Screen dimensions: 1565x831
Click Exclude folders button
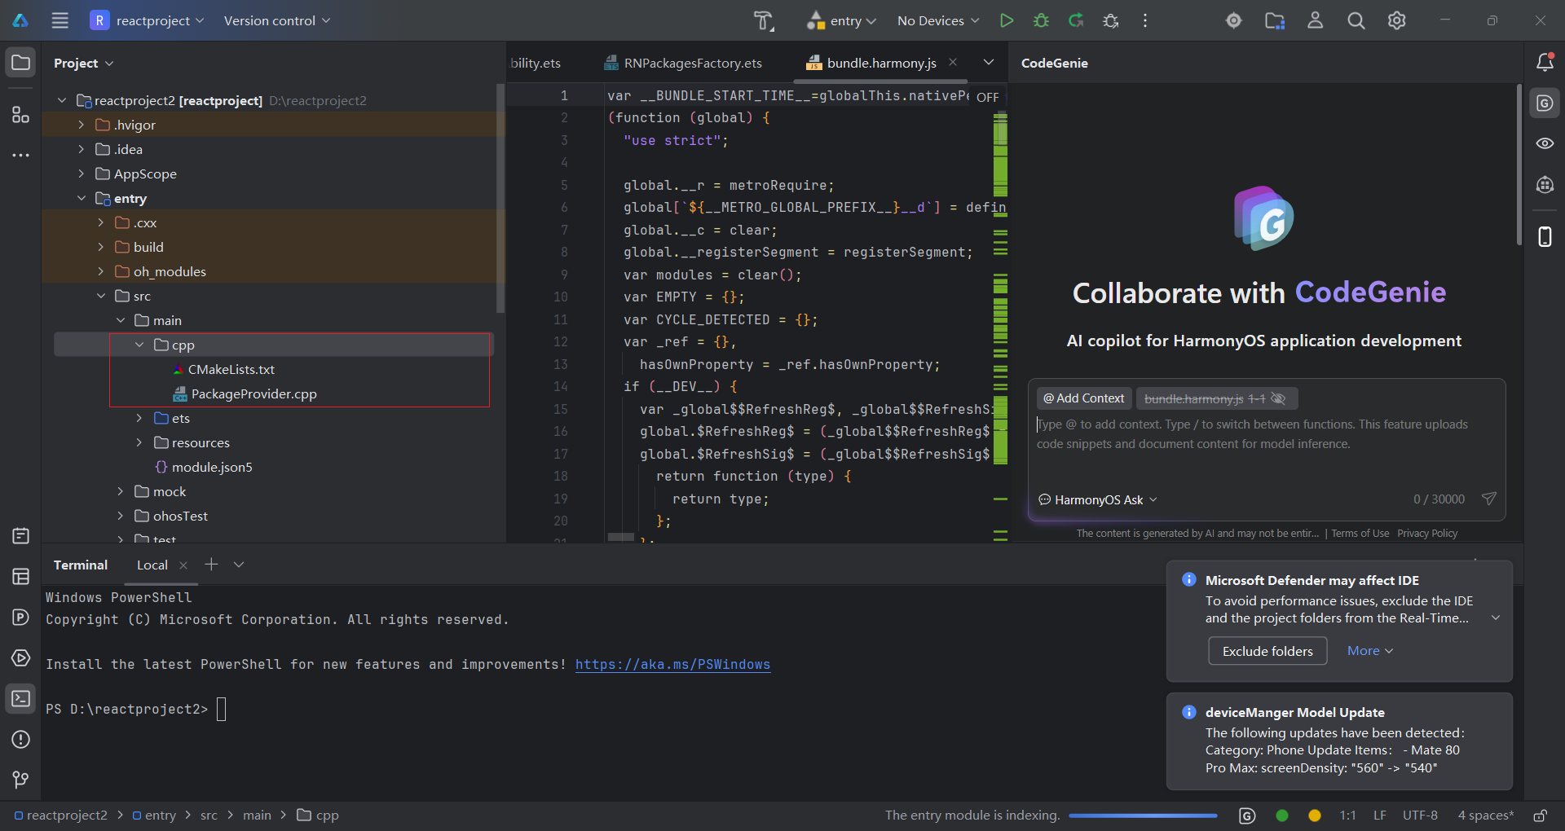click(1267, 651)
